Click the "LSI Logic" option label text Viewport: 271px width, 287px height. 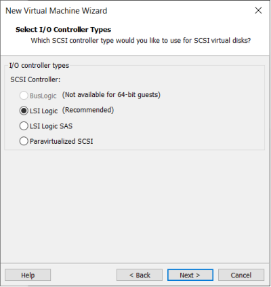(44, 111)
